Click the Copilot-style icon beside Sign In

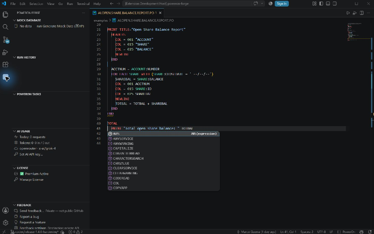coord(270,4)
